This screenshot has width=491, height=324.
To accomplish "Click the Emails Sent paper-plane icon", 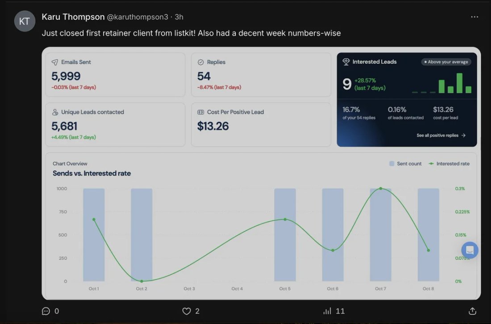I will click(55, 62).
